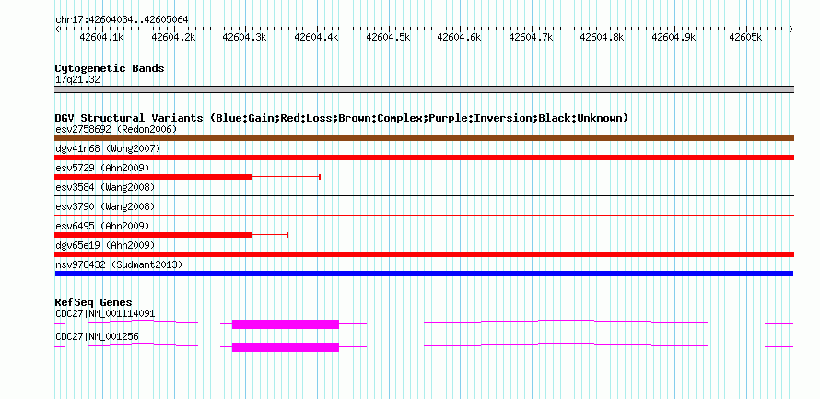The height and width of the screenshot is (399, 820).
Task: Select the esv6495 thick red bar
Action: [x=154, y=235]
